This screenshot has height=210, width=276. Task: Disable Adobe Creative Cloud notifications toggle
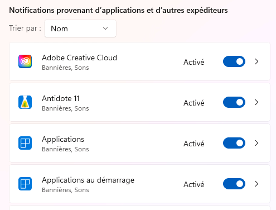[x=234, y=61]
